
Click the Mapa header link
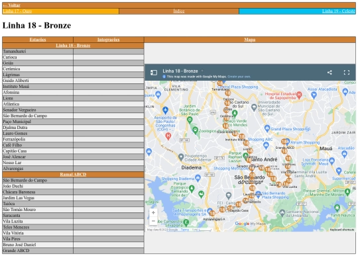[250, 40]
